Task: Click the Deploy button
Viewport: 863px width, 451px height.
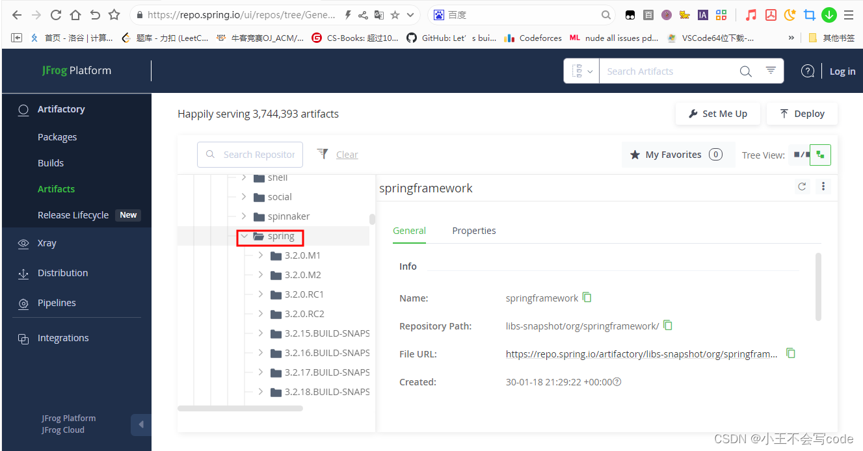Action: point(802,114)
